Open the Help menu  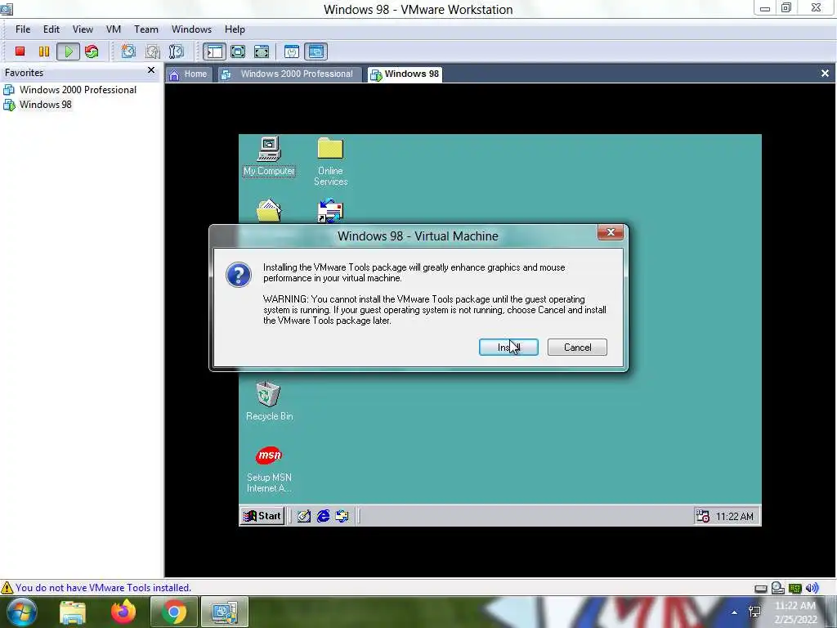[x=235, y=29]
